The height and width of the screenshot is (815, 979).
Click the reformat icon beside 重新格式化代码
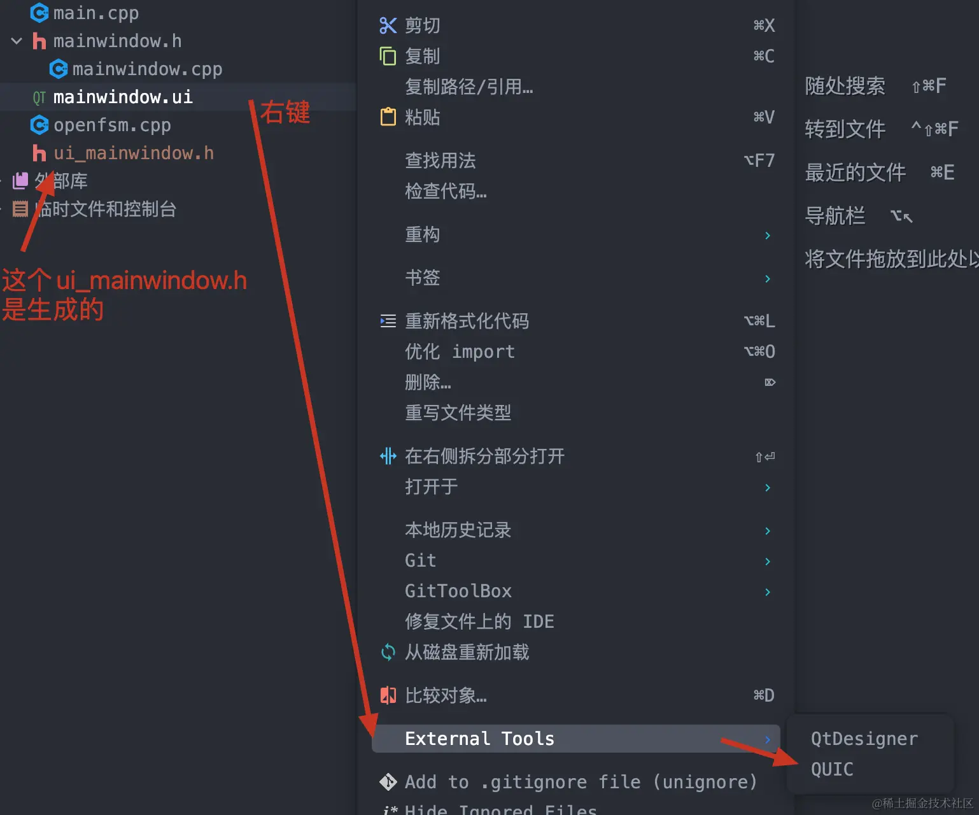[388, 321]
